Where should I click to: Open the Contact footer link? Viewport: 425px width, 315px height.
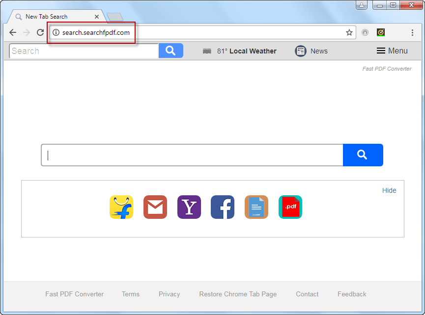307,294
